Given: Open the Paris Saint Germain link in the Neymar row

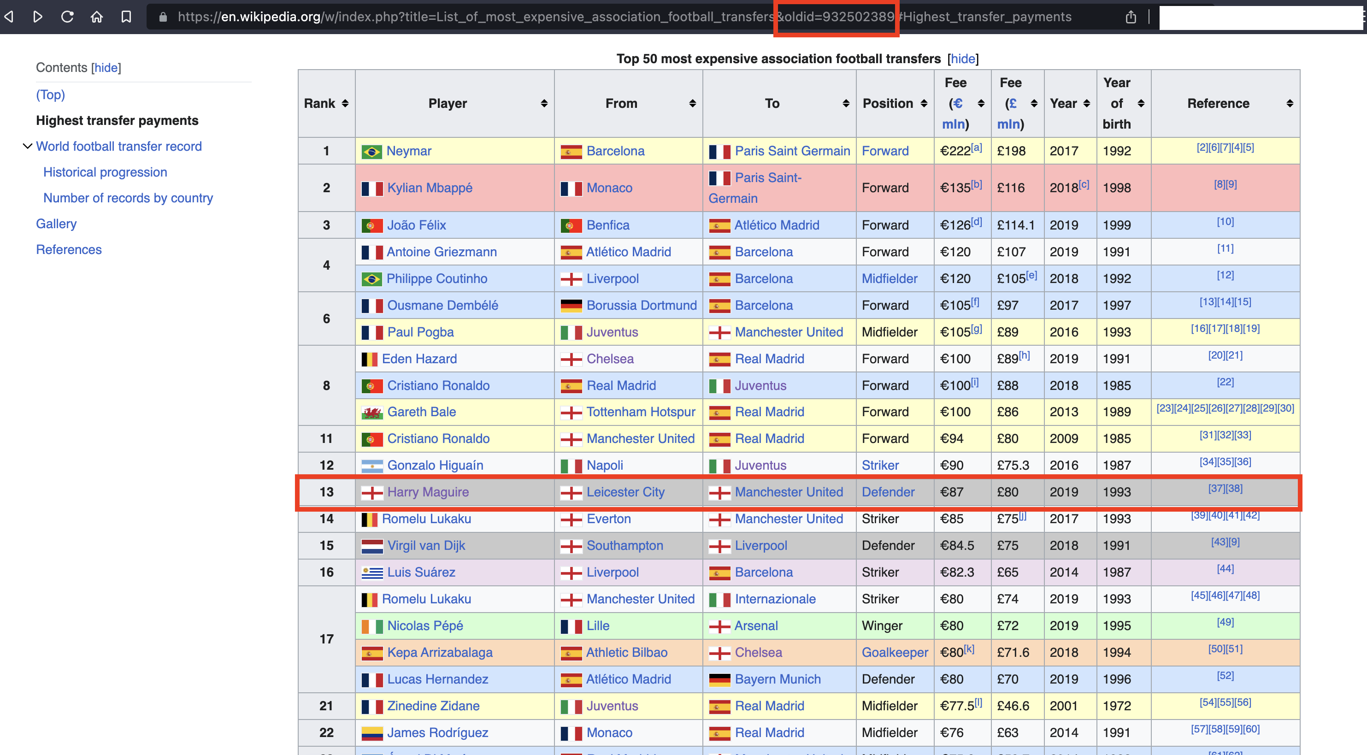Looking at the screenshot, I should (x=792, y=151).
